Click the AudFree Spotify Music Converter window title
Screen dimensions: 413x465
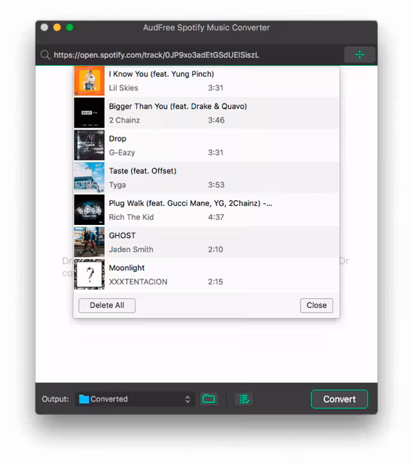point(207,28)
